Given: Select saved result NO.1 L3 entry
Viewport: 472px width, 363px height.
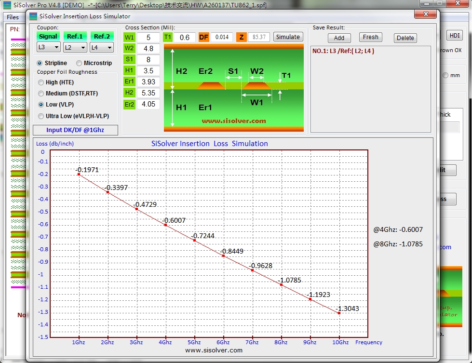Looking at the screenshot, I should pyautogui.click(x=343, y=51).
